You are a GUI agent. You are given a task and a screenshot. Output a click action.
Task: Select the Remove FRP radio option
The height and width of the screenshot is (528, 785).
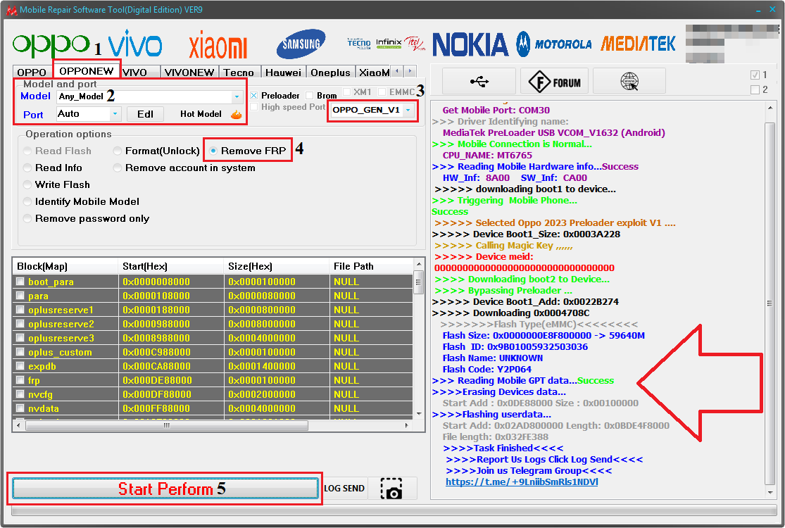point(248,151)
